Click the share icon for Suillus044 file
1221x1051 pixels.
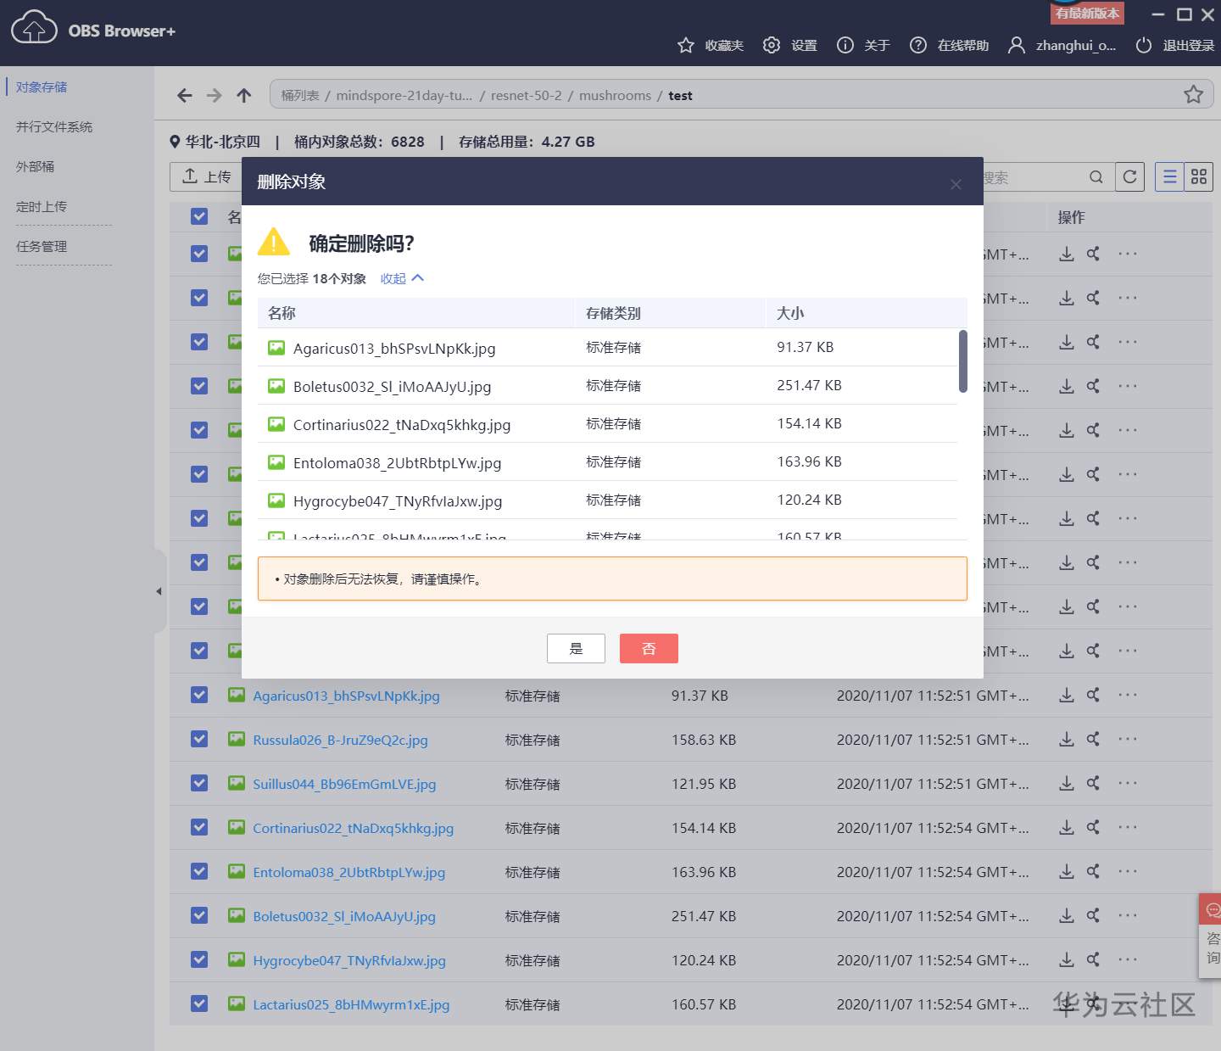click(1093, 784)
